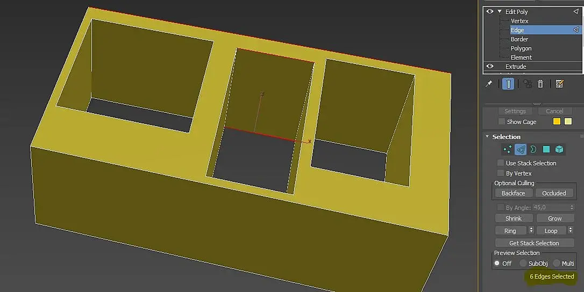The image size is (584, 292).
Task: Select Element sub-object level in stack
Action: pos(521,57)
